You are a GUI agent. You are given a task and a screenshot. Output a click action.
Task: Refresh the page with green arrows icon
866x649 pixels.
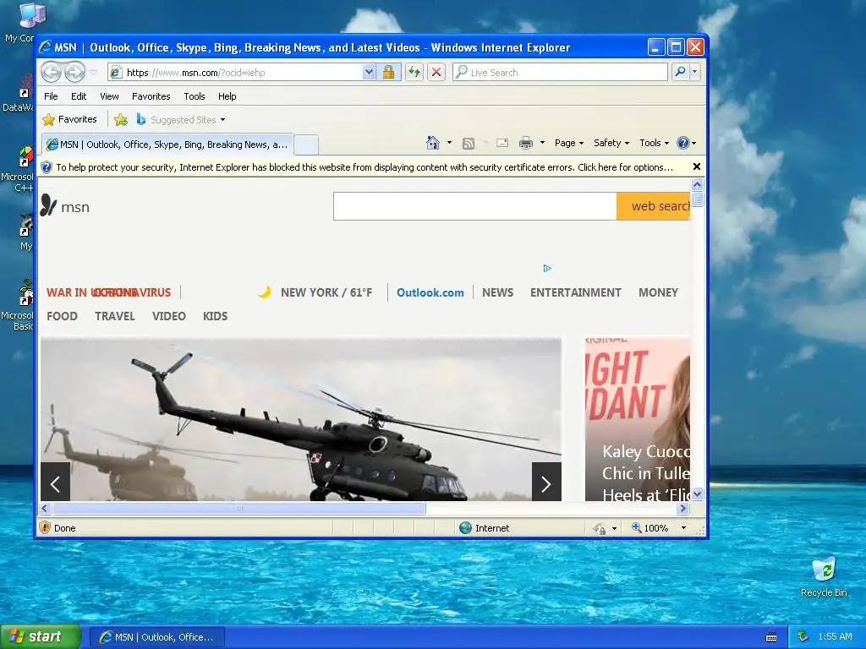[x=414, y=73]
